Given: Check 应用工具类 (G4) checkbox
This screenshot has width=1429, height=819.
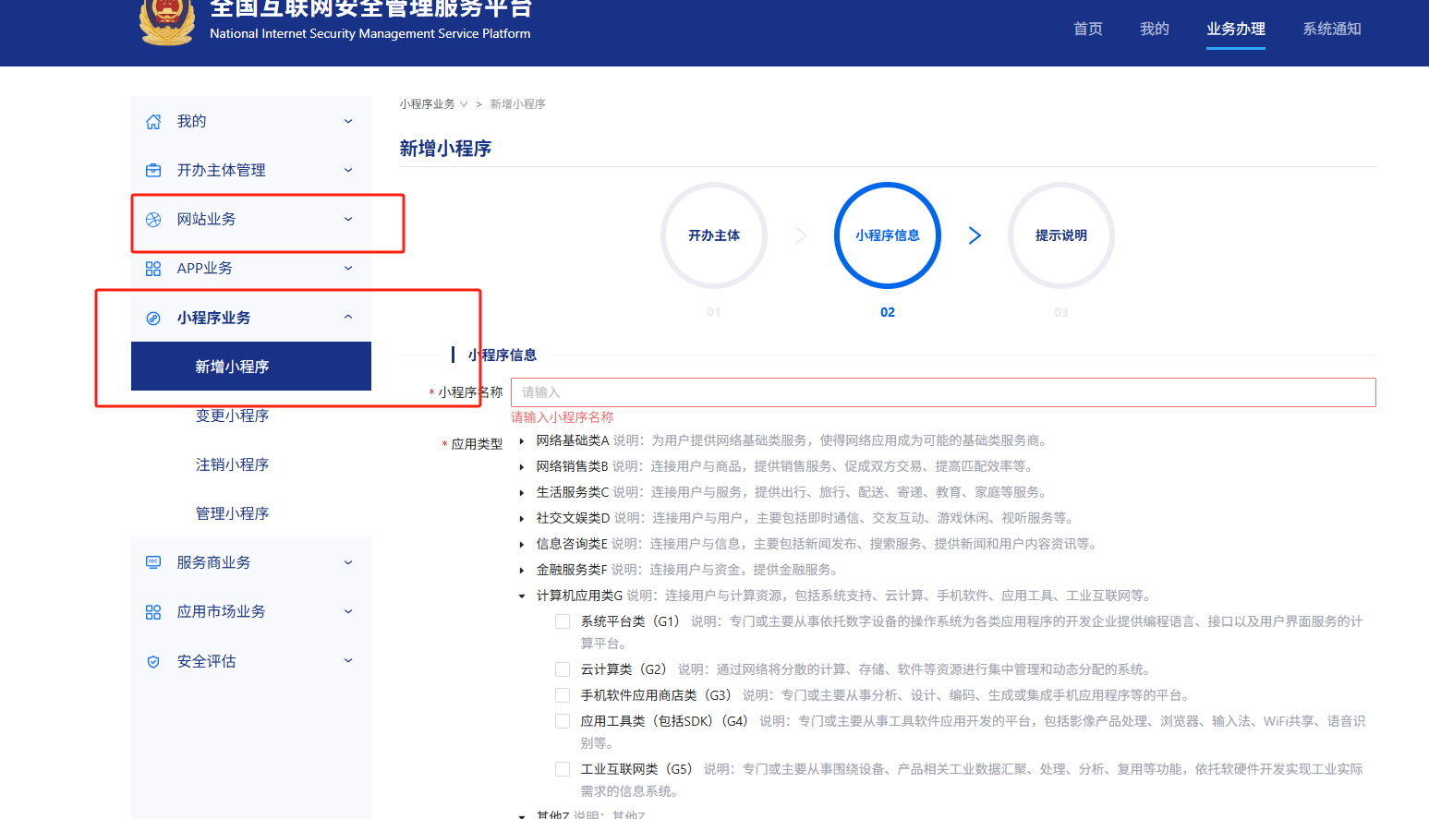Looking at the screenshot, I should (x=563, y=721).
